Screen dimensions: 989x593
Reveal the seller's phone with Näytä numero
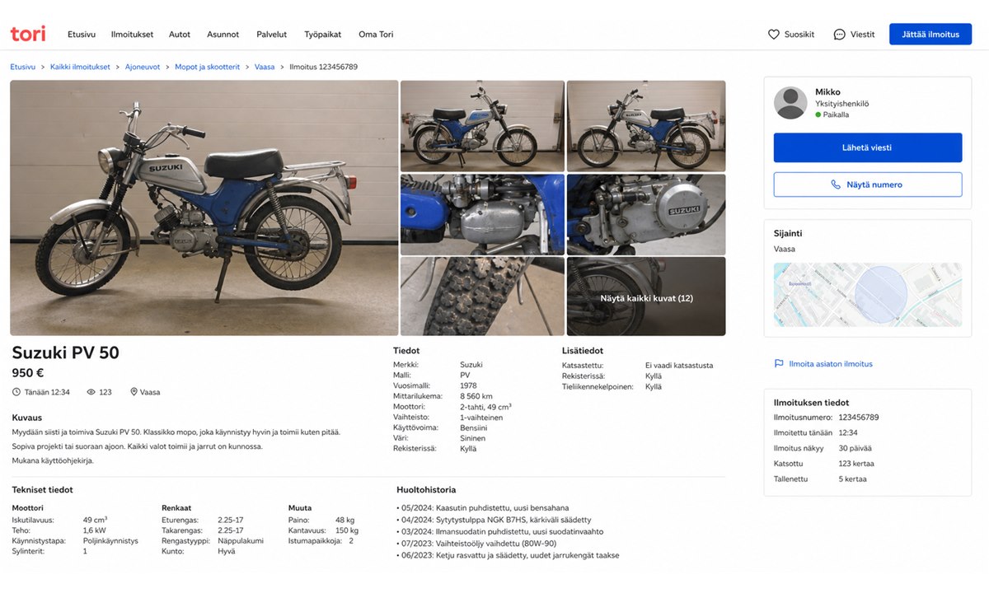[x=868, y=184]
